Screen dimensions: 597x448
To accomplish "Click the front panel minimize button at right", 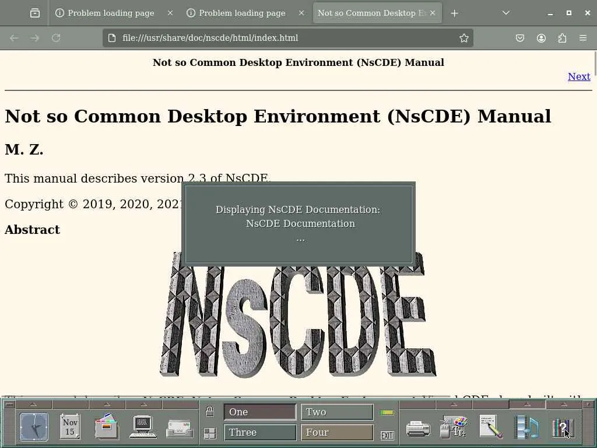I will [588, 404].
